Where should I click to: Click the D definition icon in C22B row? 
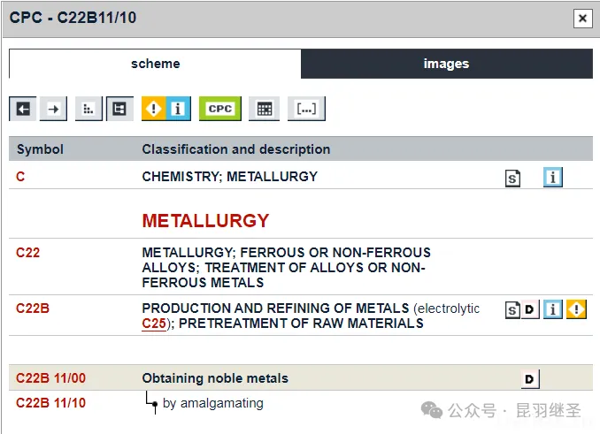530,309
